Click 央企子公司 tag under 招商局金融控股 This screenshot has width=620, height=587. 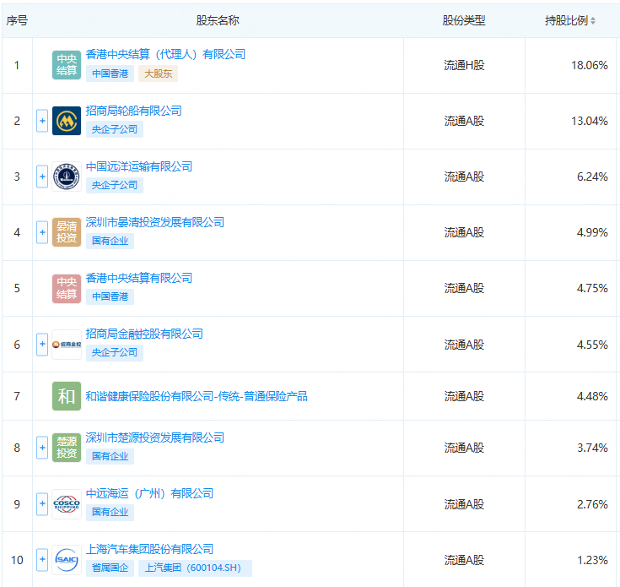115,352
